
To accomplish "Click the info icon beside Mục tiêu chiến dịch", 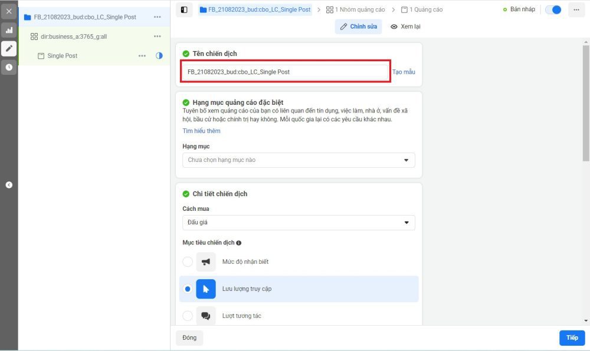I will pos(238,243).
